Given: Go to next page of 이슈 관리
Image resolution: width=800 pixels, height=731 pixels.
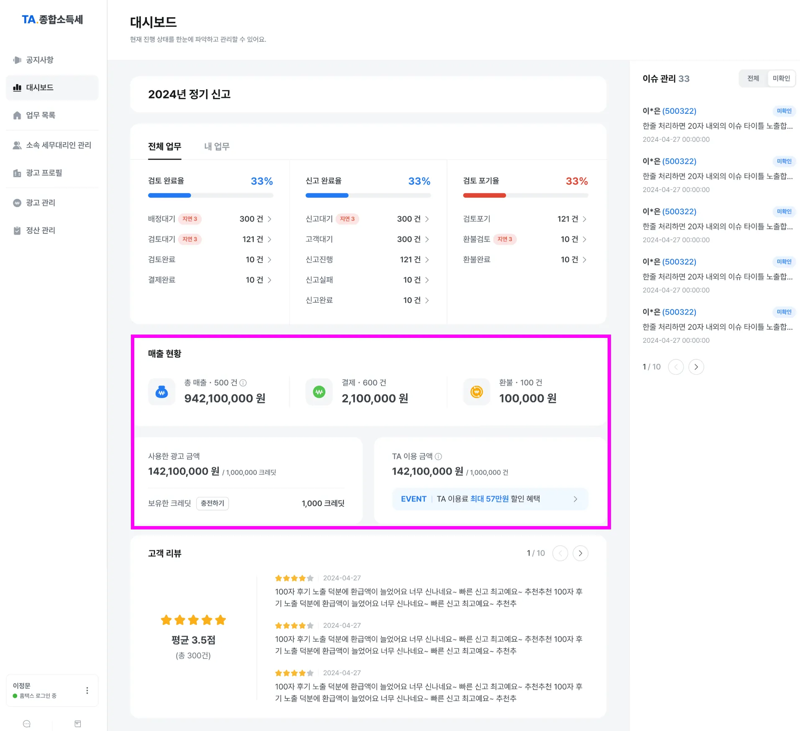Looking at the screenshot, I should (696, 367).
